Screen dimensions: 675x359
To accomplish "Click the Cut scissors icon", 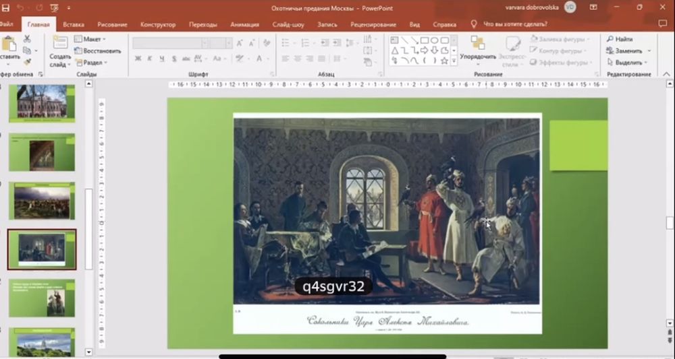I will point(27,38).
